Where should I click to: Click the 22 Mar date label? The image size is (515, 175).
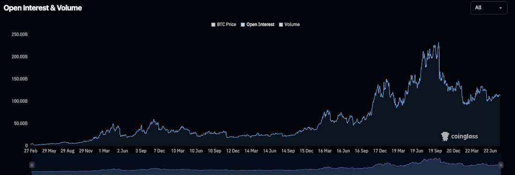[471, 151]
